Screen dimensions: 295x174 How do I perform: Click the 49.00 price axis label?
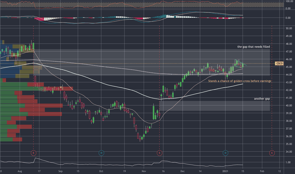[289, 36]
